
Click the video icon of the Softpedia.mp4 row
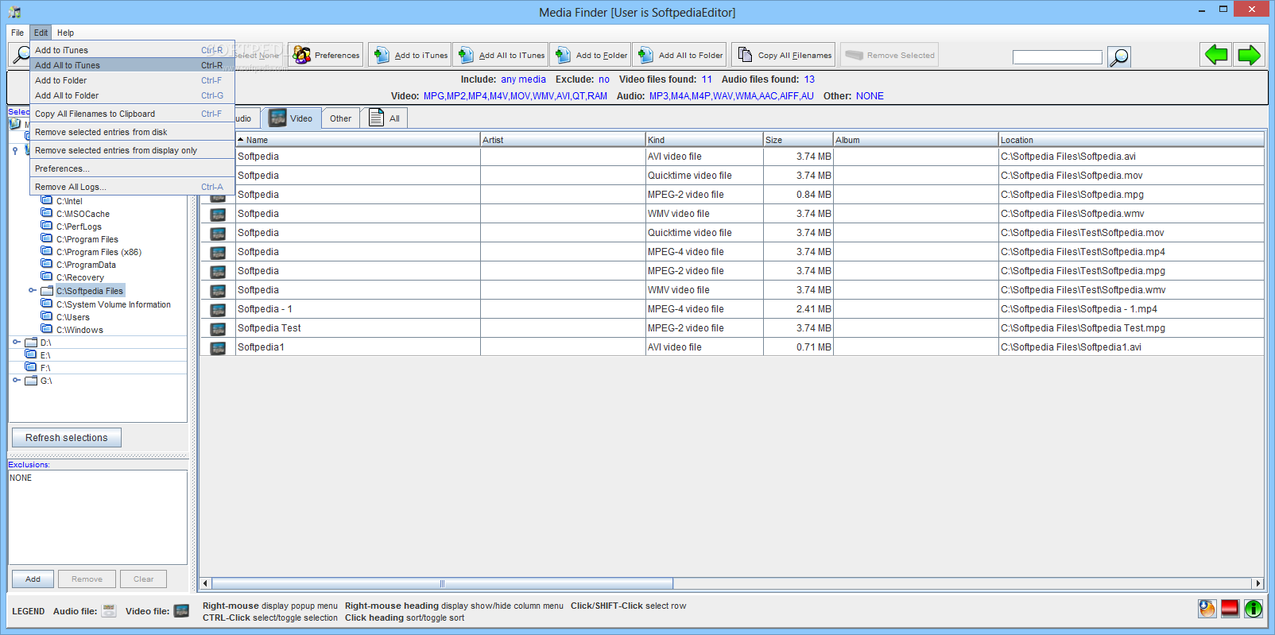click(218, 252)
